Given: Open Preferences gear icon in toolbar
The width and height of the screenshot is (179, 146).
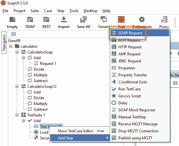Looking at the screenshot, I should [x=142, y=19].
